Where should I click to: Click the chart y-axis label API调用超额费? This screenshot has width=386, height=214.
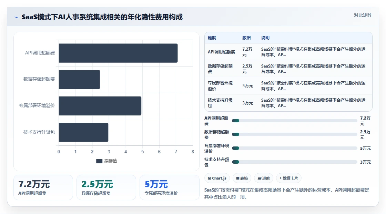tap(40, 53)
